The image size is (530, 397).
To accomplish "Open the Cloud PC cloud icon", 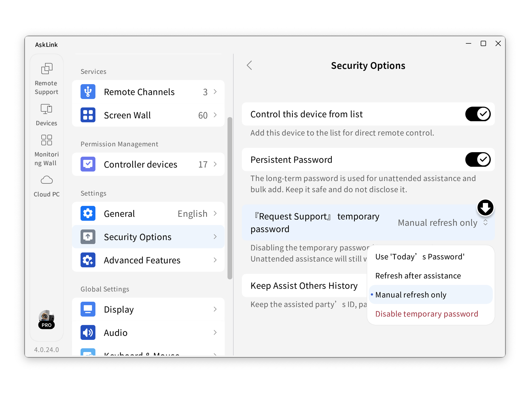I will point(47,180).
